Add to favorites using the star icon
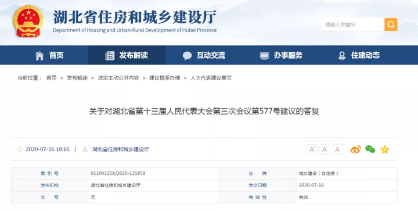The width and height of the screenshot is (418, 211). (x=385, y=149)
